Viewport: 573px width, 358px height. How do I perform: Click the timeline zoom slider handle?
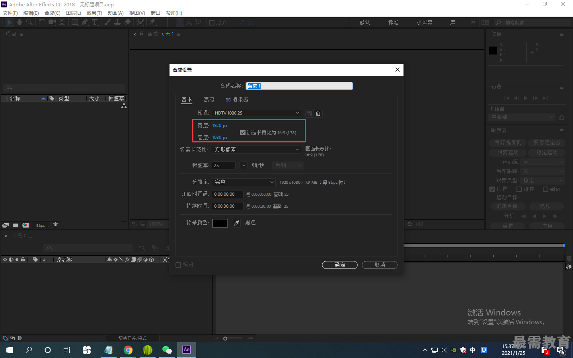tap(225, 339)
